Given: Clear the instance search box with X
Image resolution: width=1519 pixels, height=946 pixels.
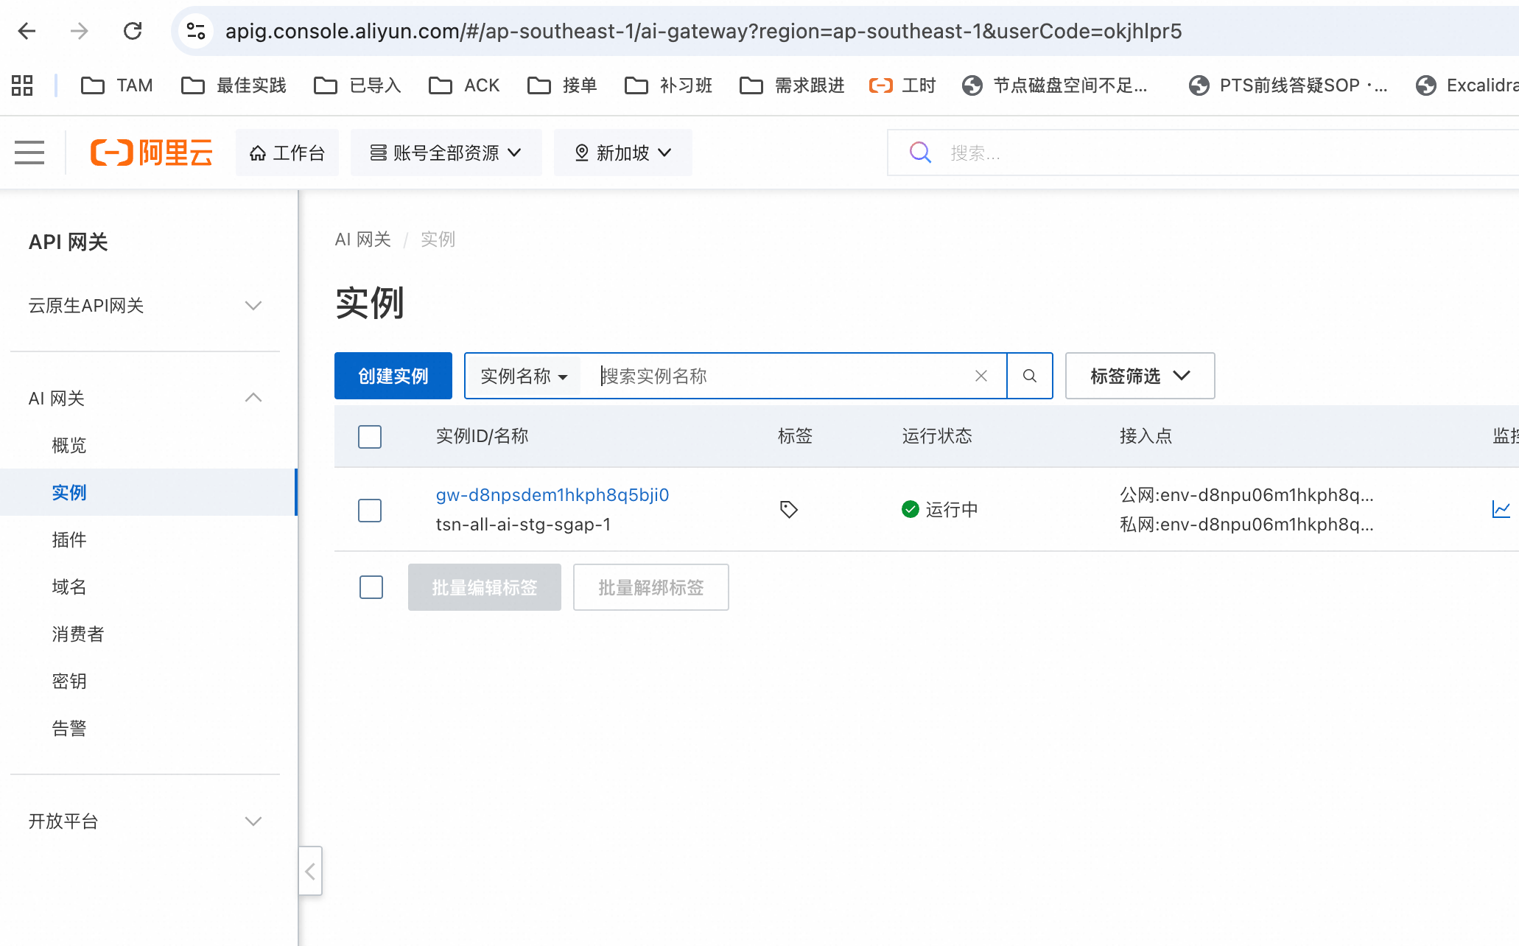Looking at the screenshot, I should tap(981, 376).
